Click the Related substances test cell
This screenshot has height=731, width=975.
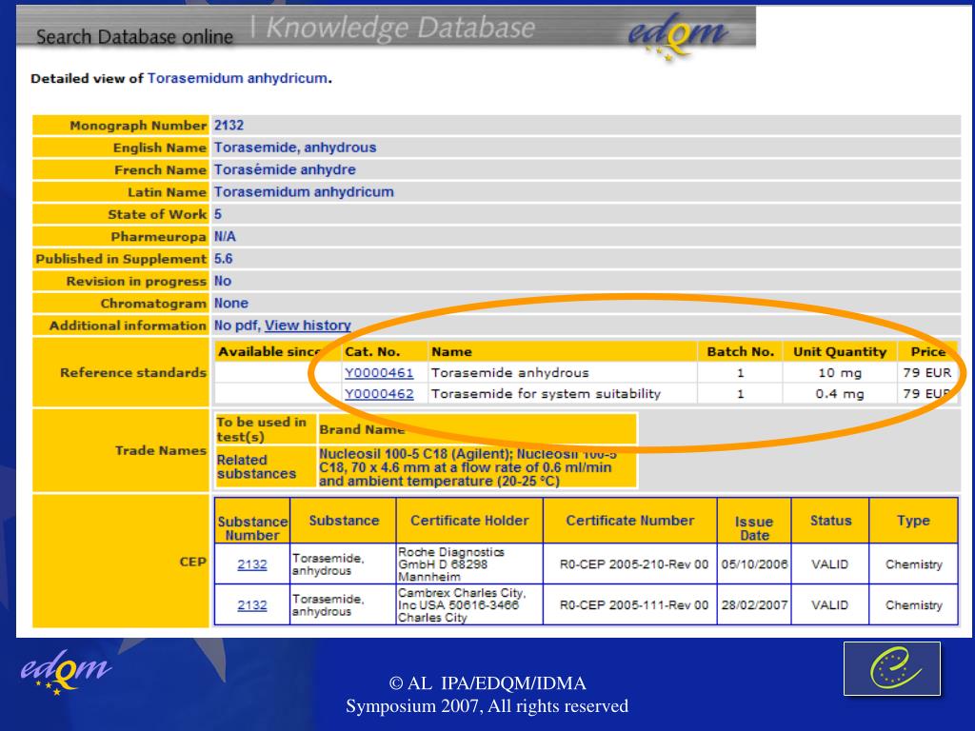[x=266, y=466]
